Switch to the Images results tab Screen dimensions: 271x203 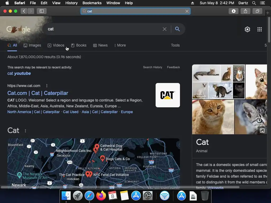tap(32, 45)
